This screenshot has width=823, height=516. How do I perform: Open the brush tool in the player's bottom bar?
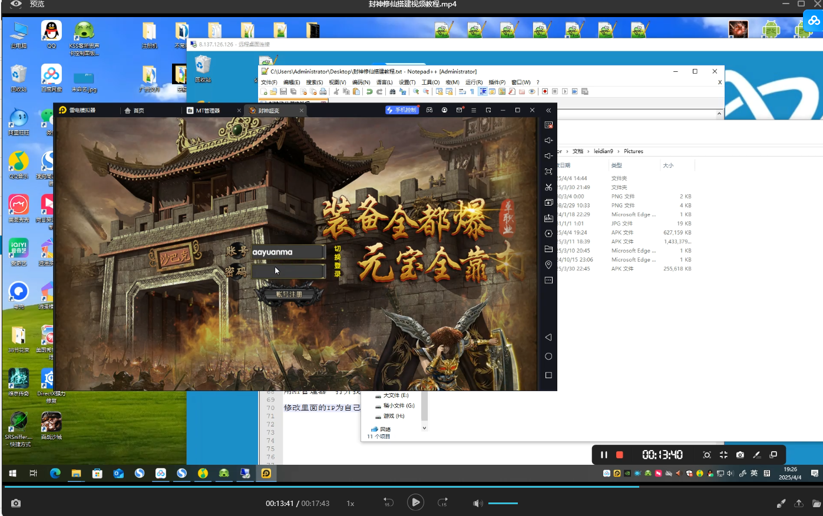click(781, 503)
